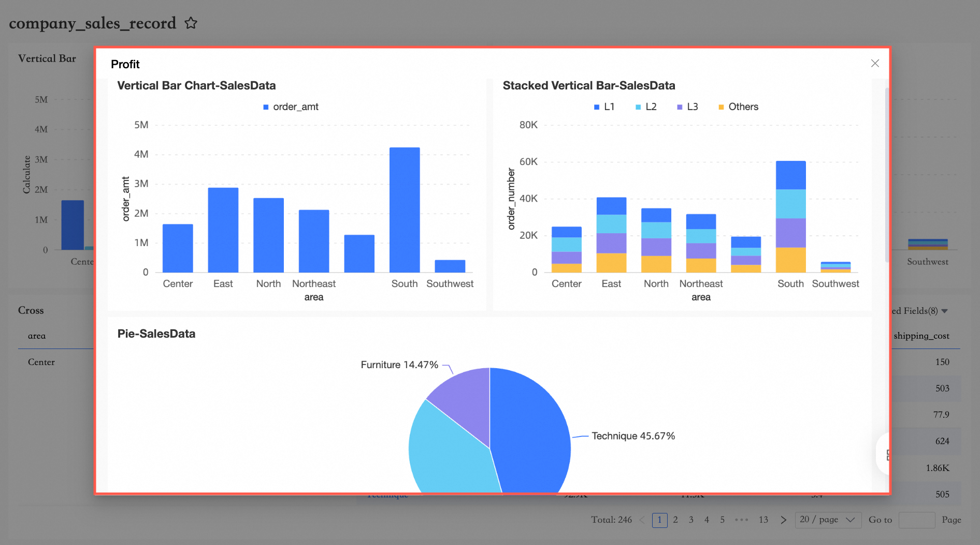Viewport: 980px width, 545px height.
Task: Click the order_number axis label in stacked chart
Action: click(x=511, y=199)
